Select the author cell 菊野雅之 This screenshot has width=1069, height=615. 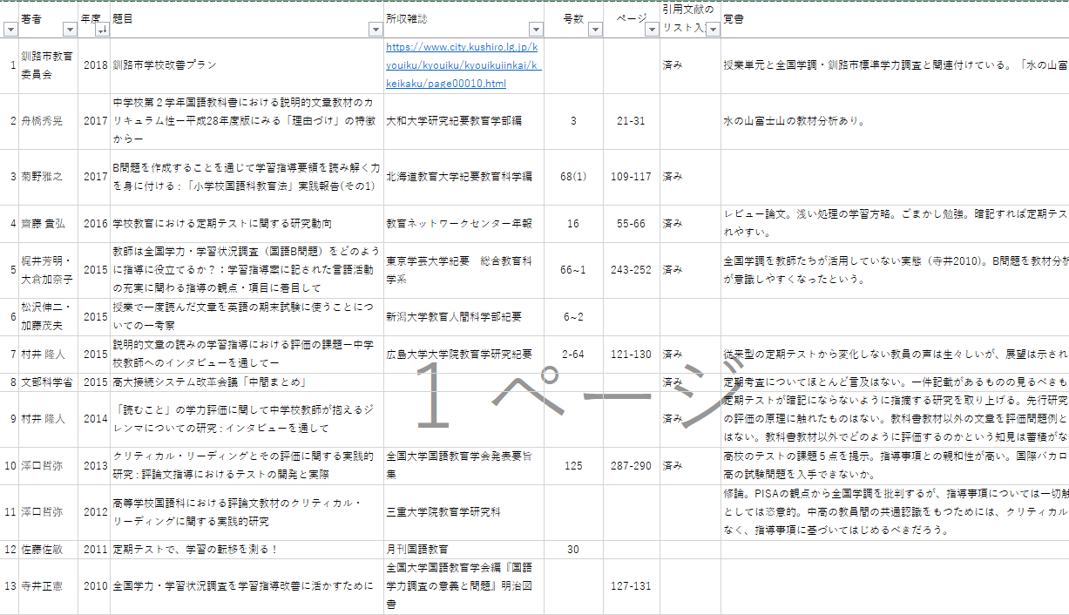click(x=49, y=177)
